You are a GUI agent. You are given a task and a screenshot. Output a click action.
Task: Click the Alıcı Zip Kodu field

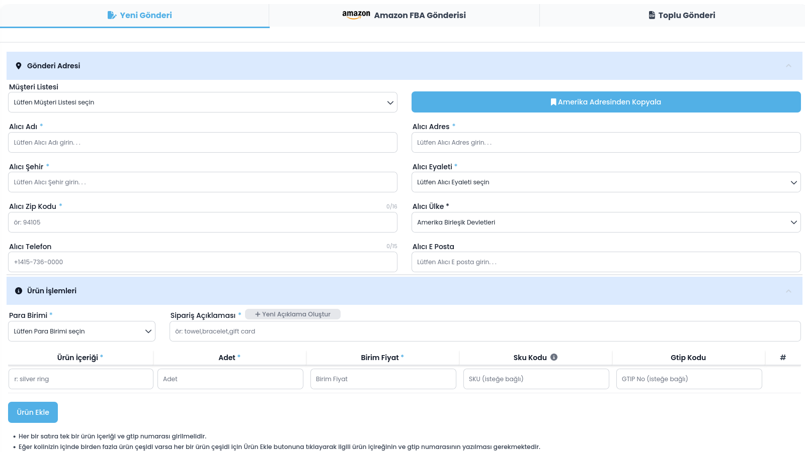pyautogui.click(x=202, y=222)
